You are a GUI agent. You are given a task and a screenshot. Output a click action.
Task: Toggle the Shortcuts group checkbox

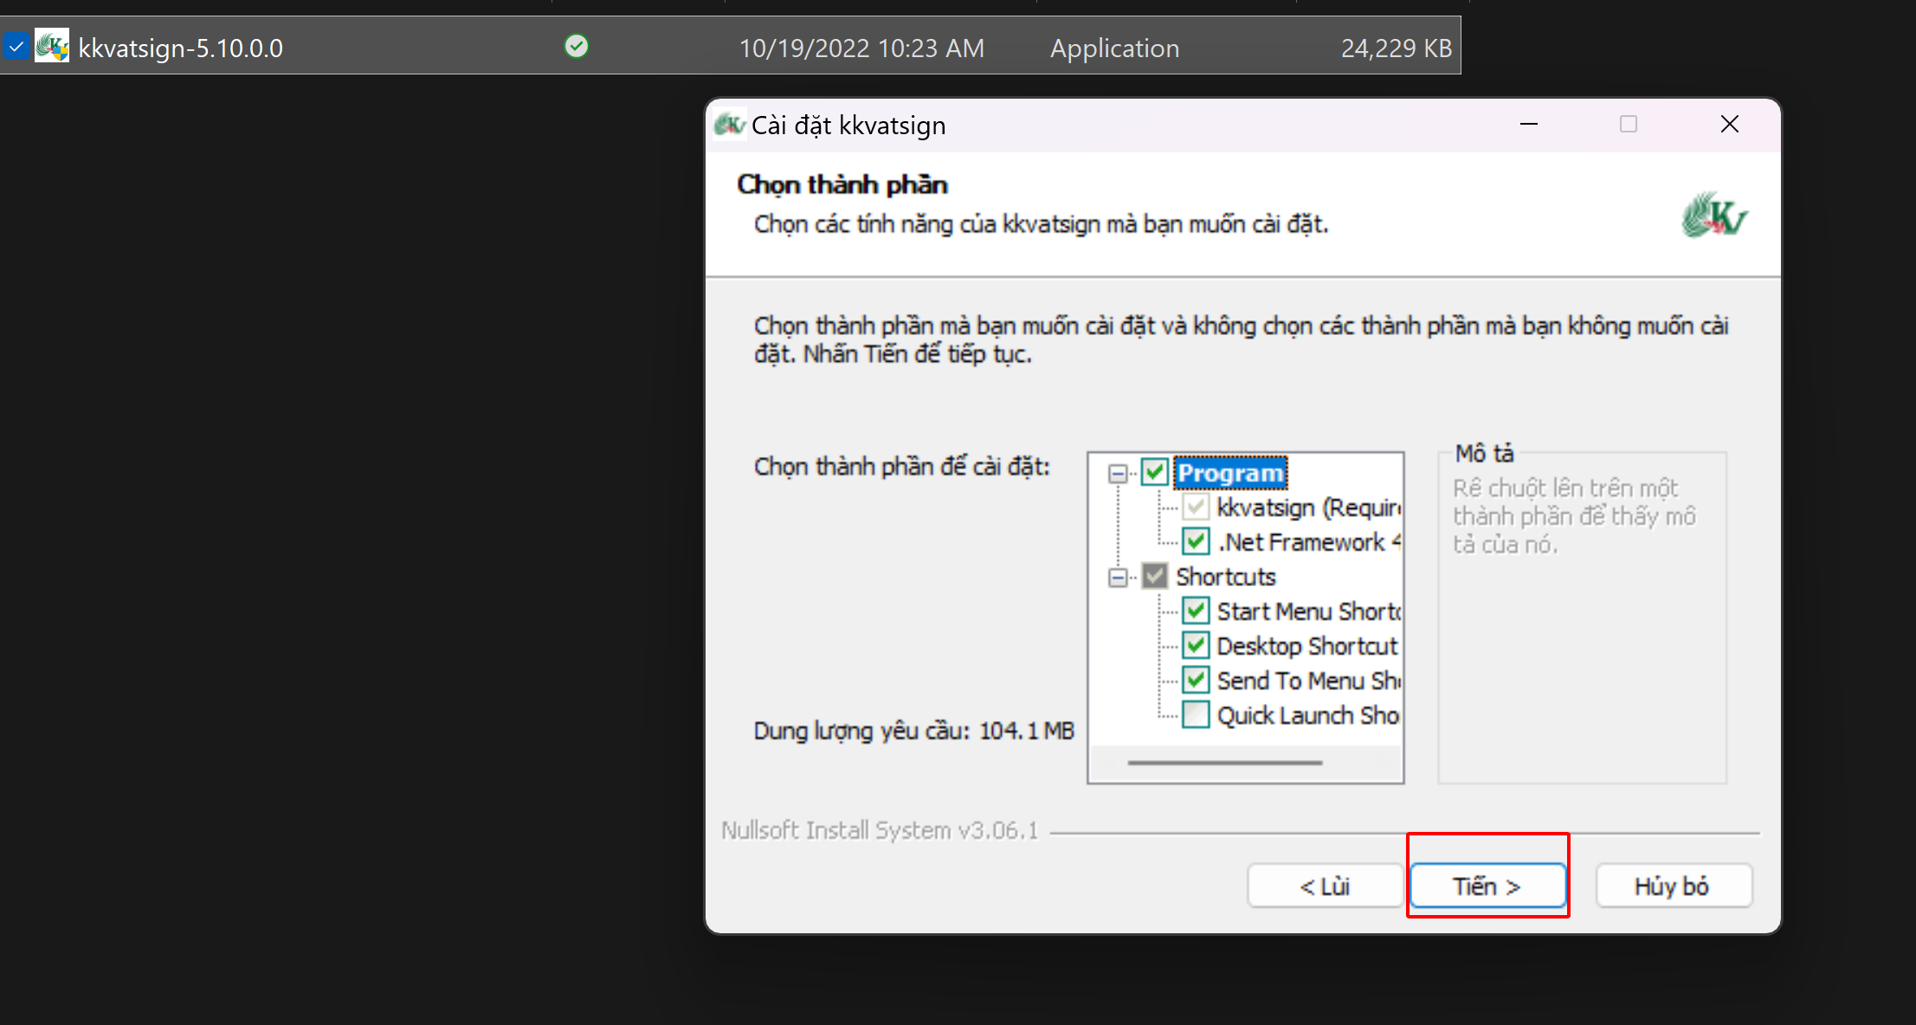[x=1154, y=577]
